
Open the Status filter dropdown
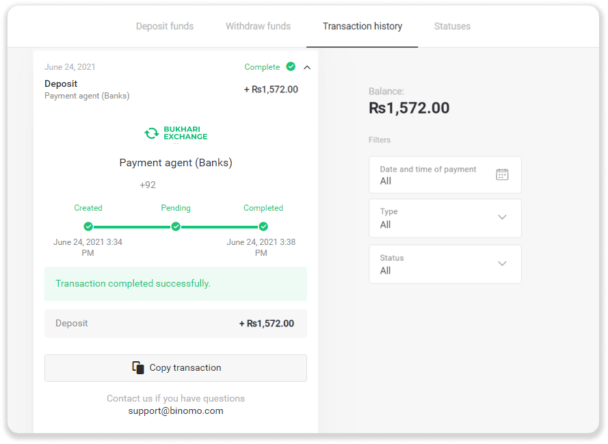445,264
